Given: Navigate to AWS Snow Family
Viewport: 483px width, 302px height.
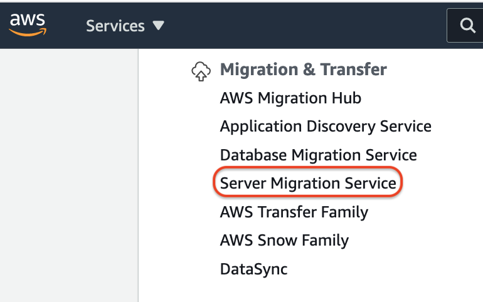Looking at the screenshot, I should (284, 240).
